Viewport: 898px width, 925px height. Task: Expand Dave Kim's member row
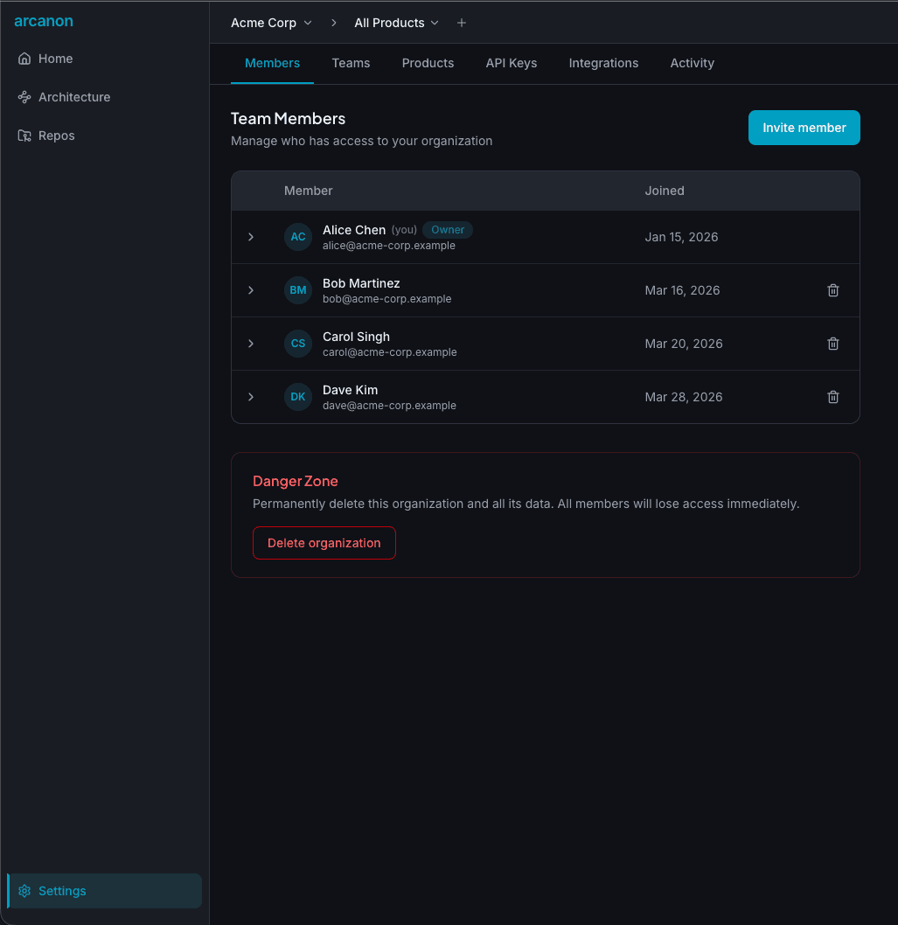251,396
